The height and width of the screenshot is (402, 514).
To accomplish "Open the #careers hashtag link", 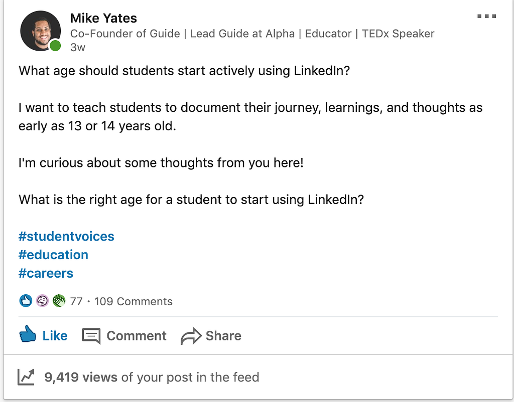I will (46, 273).
